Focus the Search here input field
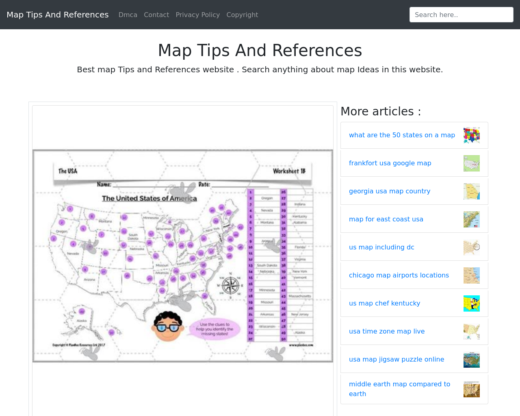 coord(461,15)
